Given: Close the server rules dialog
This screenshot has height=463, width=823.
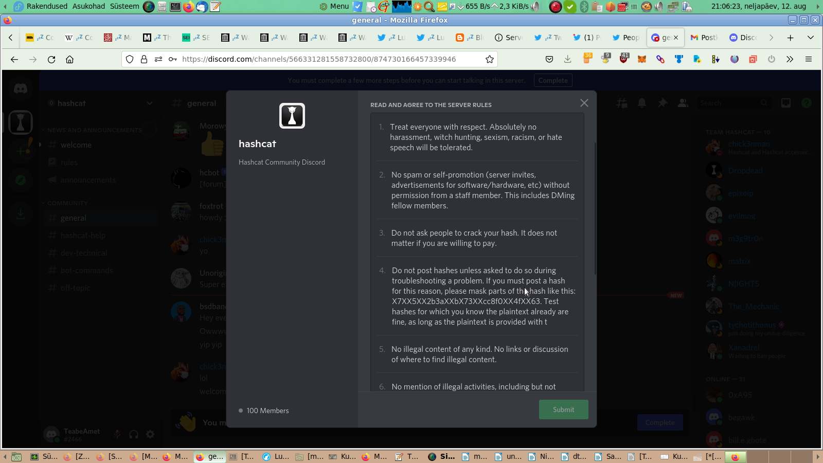Looking at the screenshot, I should tap(584, 103).
